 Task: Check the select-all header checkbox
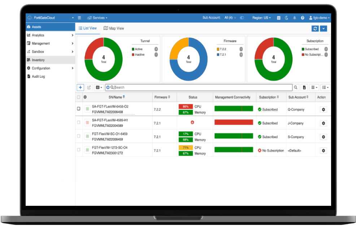click(x=79, y=97)
